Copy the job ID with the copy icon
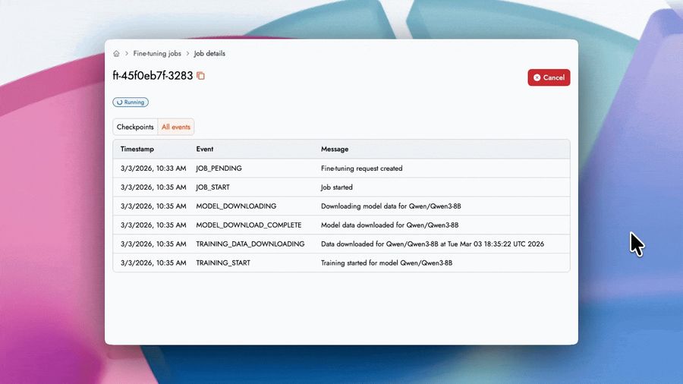Image resolution: width=683 pixels, height=384 pixels. click(x=201, y=76)
